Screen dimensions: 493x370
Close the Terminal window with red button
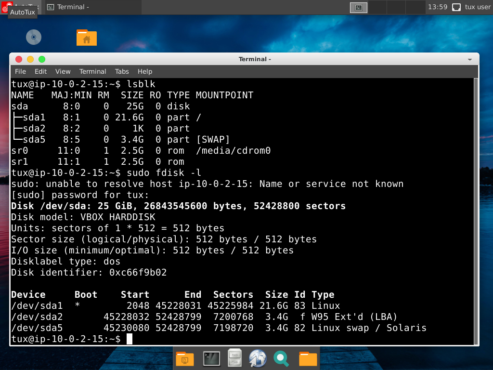[x=19, y=59]
